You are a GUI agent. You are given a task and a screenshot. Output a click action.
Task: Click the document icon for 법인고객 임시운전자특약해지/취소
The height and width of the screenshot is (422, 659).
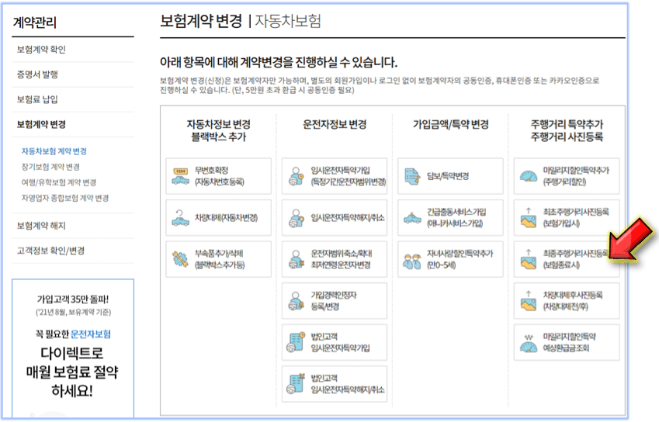[x=297, y=383]
